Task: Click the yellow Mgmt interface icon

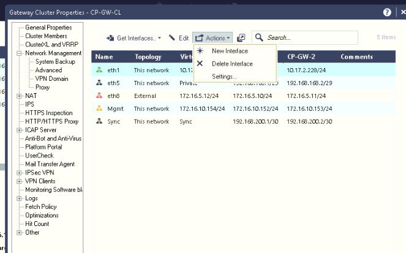Action: pyautogui.click(x=99, y=108)
